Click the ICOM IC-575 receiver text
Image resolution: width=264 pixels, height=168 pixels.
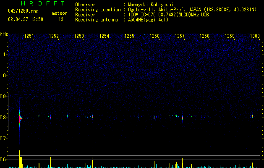168,15
